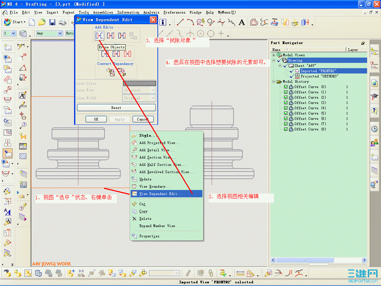Click the Open folder icon
The image size is (381, 286).
pyautogui.click(x=42, y=23)
